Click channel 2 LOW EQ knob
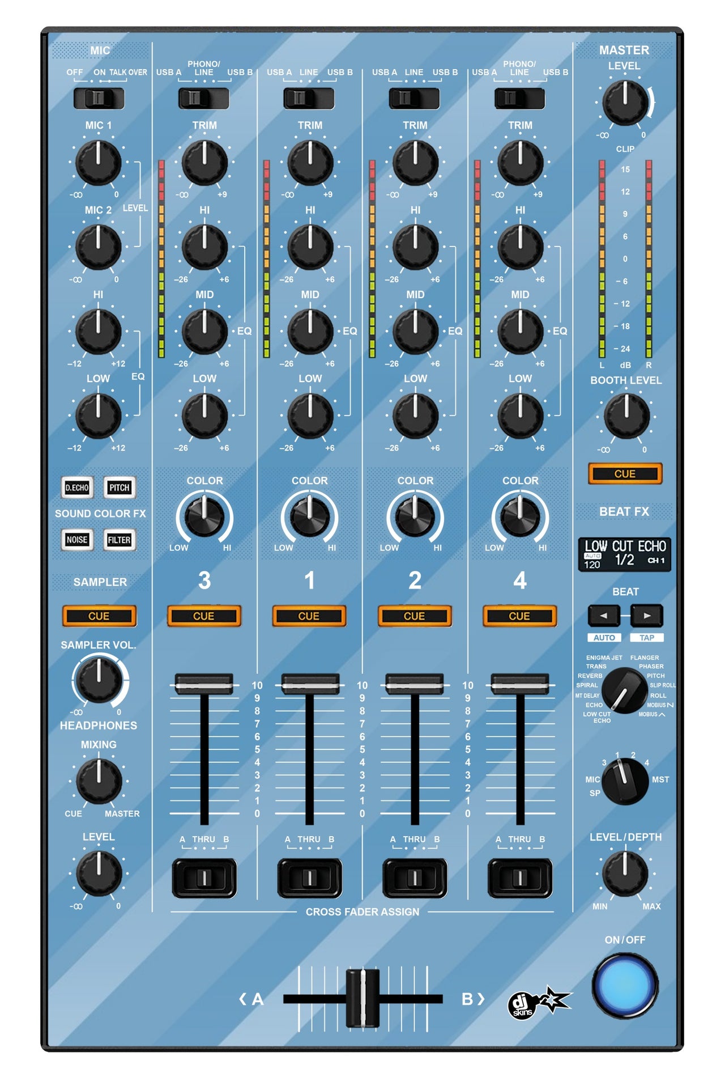The width and height of the screenshot is (725, 1090). tap(415, 416)
